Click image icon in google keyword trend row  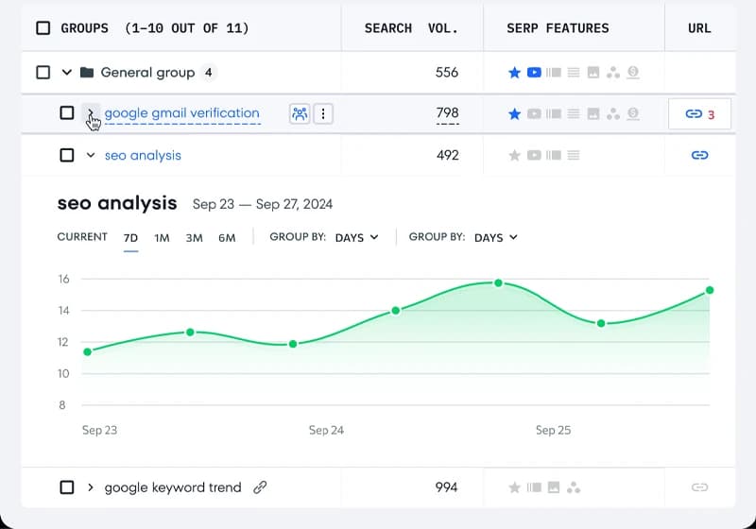click(x=554, y=487)
